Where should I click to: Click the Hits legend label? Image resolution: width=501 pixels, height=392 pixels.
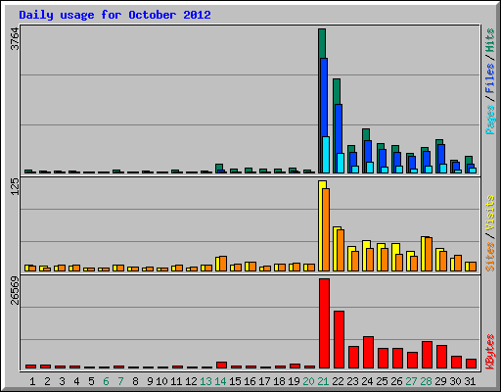coord(490,40)
